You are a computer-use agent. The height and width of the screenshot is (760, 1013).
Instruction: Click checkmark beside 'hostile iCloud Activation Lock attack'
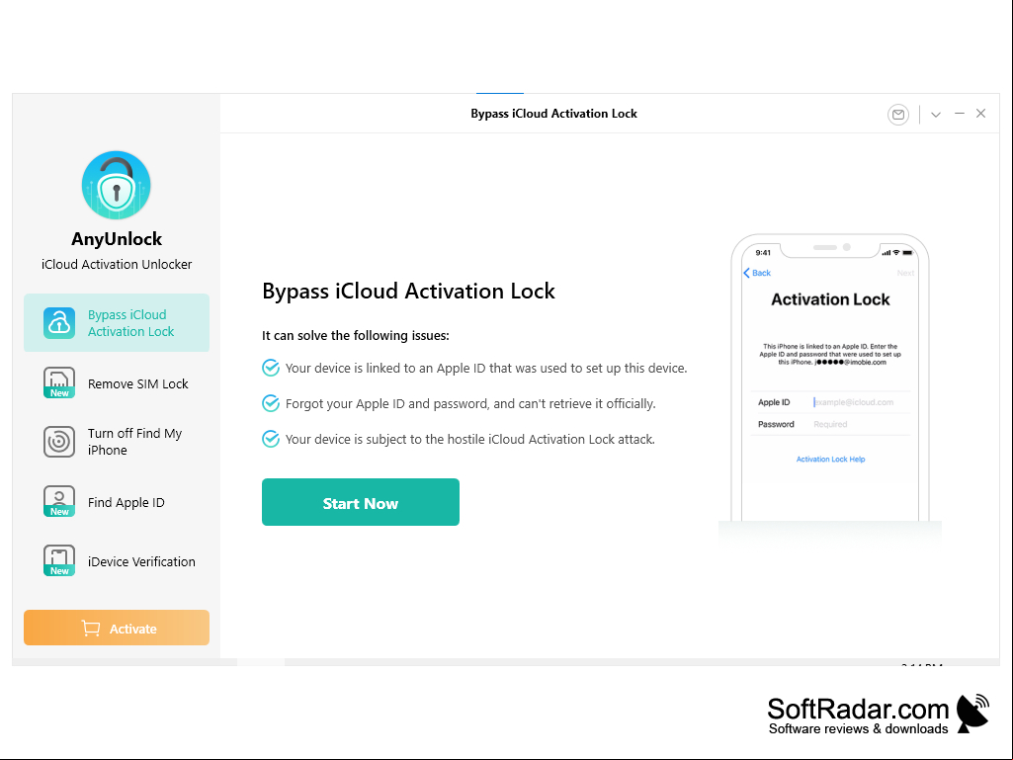point(271,439)
